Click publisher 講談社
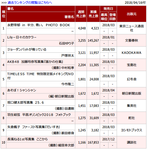 [132, 142]
